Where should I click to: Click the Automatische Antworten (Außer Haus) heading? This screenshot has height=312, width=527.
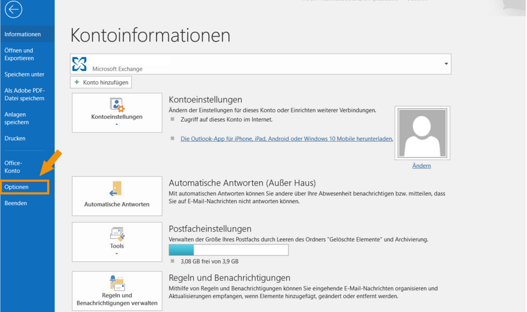pyautogui.click(x=242, y=183)
